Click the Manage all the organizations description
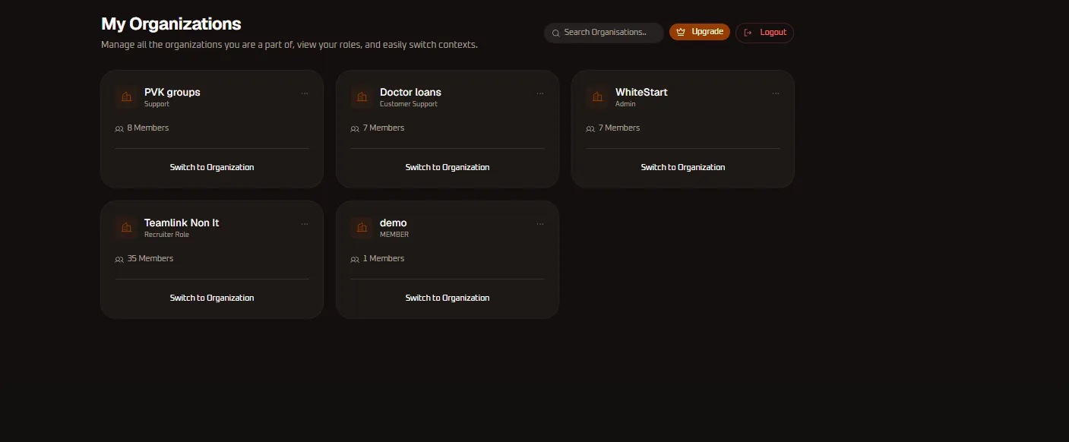1069x442 pixels. pos(289,45)
